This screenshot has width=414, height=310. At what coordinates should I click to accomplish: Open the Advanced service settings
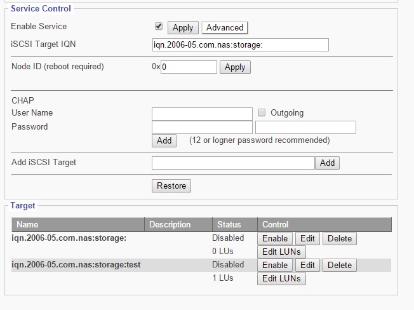click(224, 27)
